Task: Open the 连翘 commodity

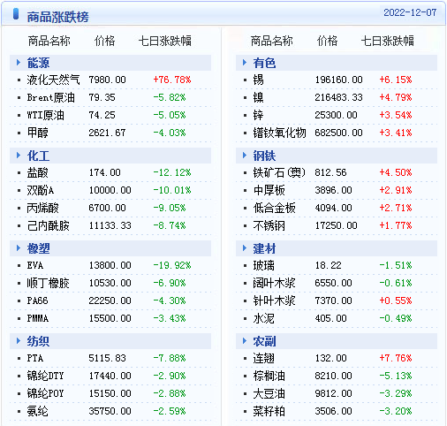Action: [264, 358]
